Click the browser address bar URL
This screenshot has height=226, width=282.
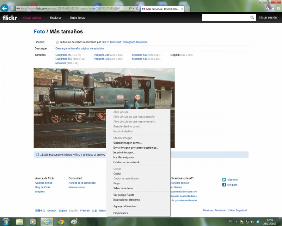pyautogui.click(x=70, y=8)
